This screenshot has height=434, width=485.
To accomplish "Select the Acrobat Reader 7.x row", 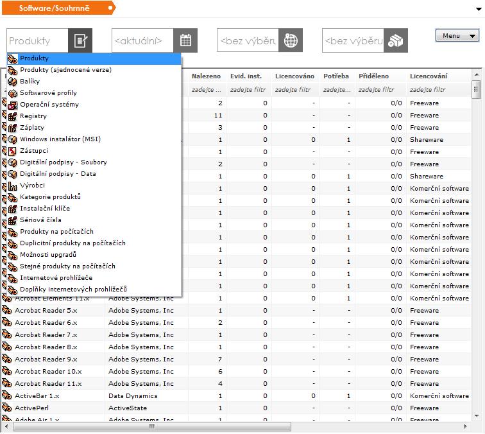I will pyautogui.click(x=237, y=334).
